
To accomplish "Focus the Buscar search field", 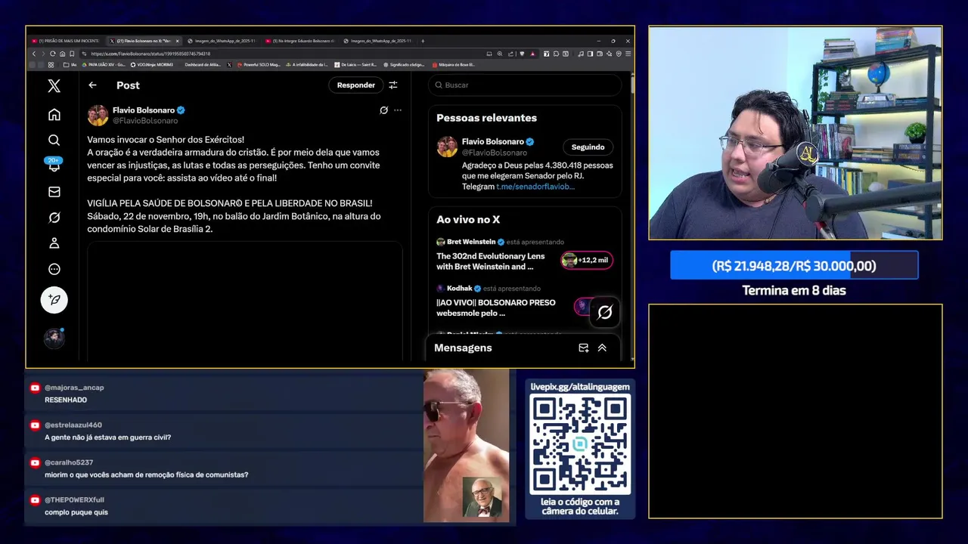I will [525, 85].
